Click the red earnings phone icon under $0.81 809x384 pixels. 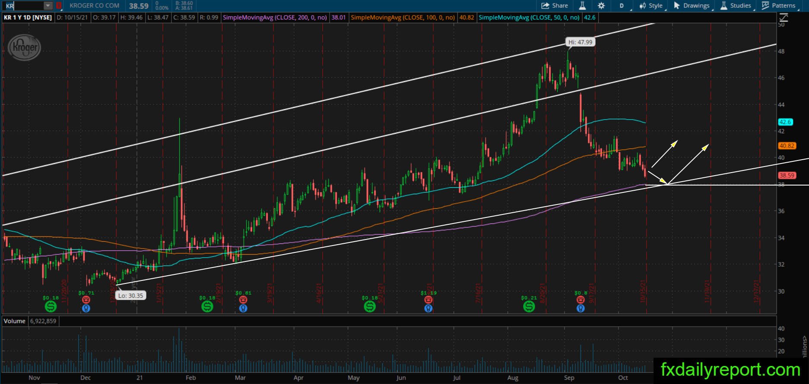(x=243, y=300)
